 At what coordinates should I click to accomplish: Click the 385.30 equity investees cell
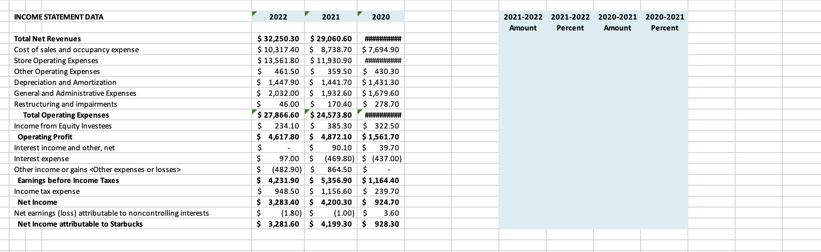[x=331, y=126]
